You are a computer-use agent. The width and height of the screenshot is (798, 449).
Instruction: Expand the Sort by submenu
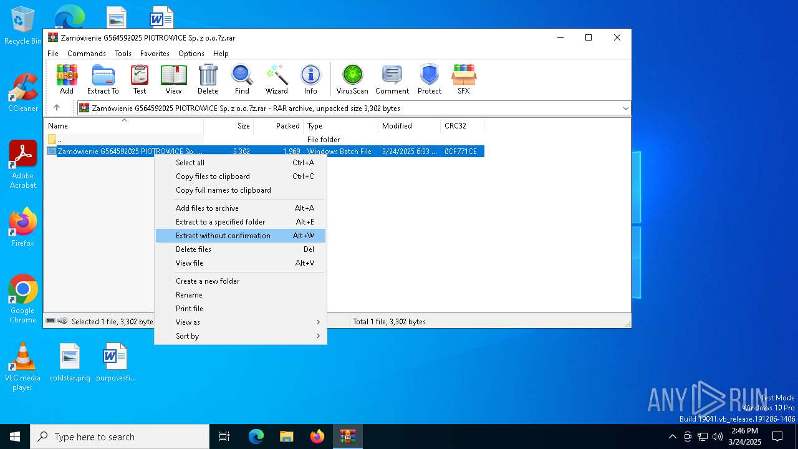(241, 336)
